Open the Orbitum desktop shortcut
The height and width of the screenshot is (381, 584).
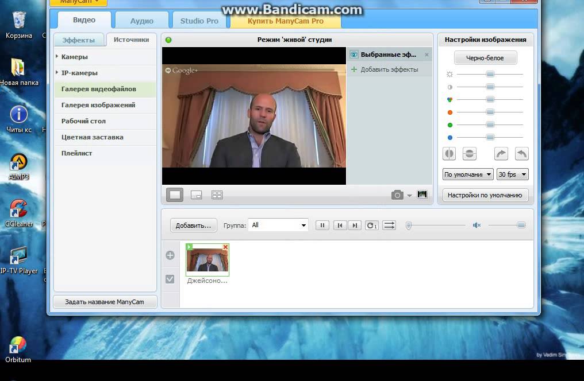click(x=18, y=349)
